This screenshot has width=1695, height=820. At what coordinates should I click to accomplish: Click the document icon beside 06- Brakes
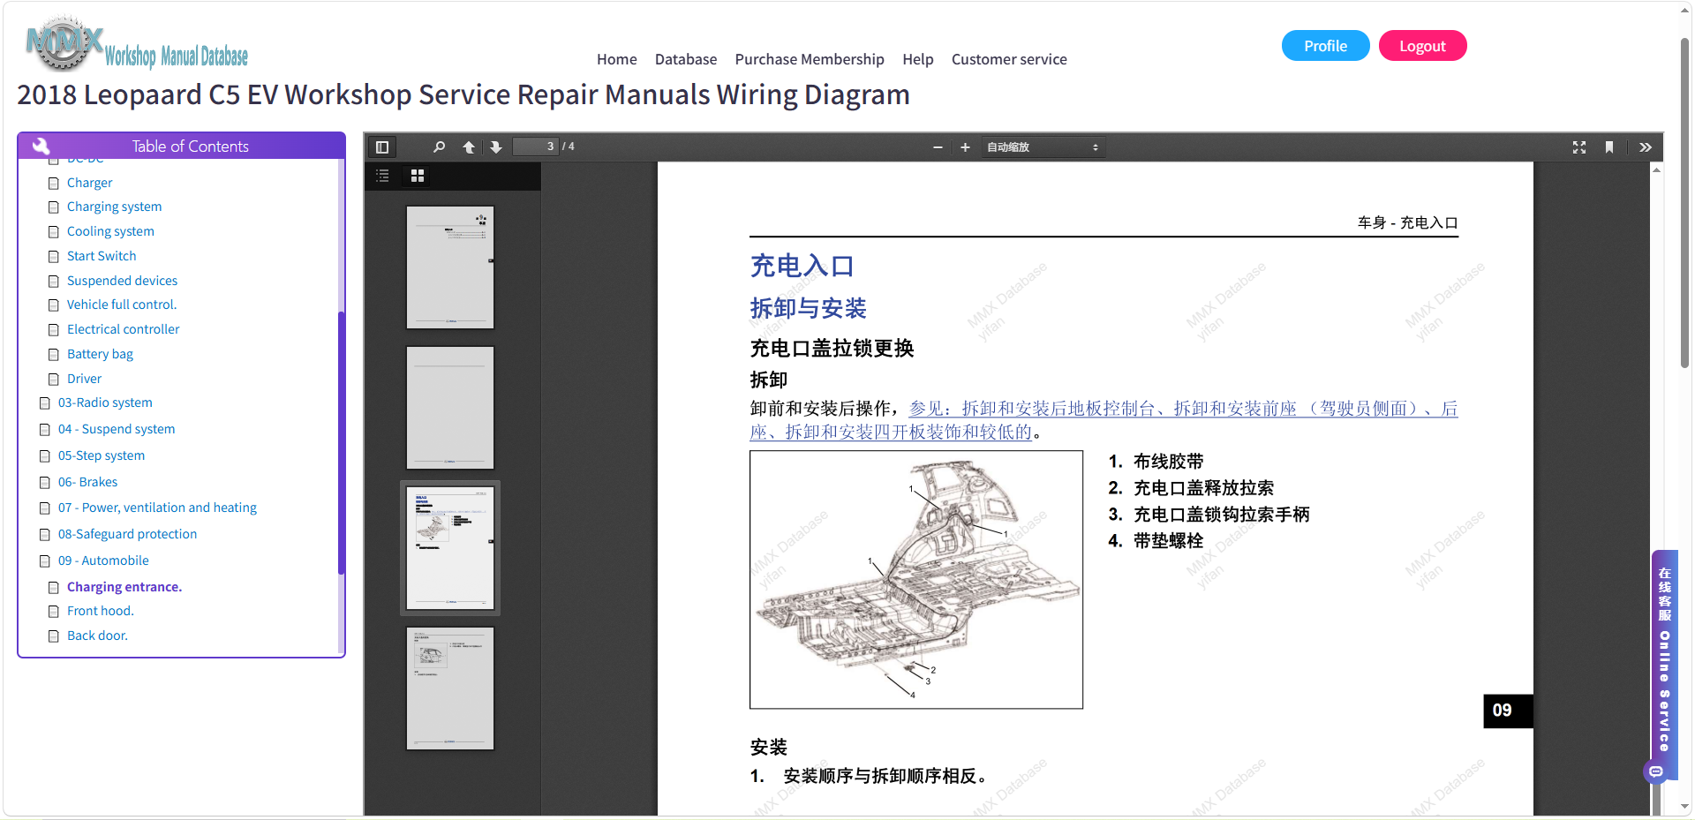[x=45, y=483]
